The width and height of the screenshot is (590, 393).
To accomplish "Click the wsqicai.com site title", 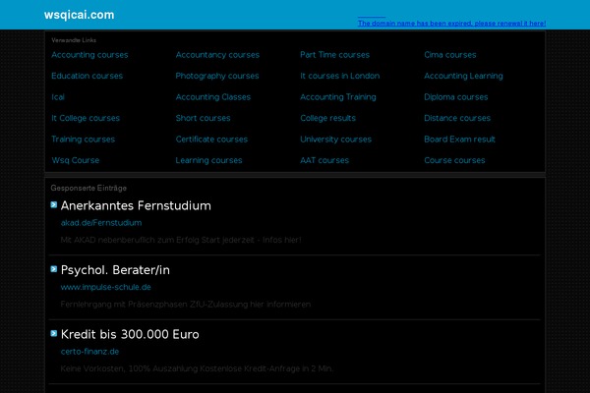I will (79, 15).
